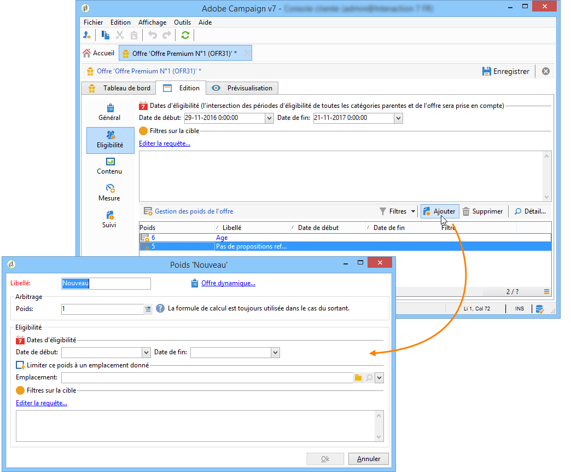
Task: Open the Date de début dropdown in Poids dialog
Action: [146, 353]
